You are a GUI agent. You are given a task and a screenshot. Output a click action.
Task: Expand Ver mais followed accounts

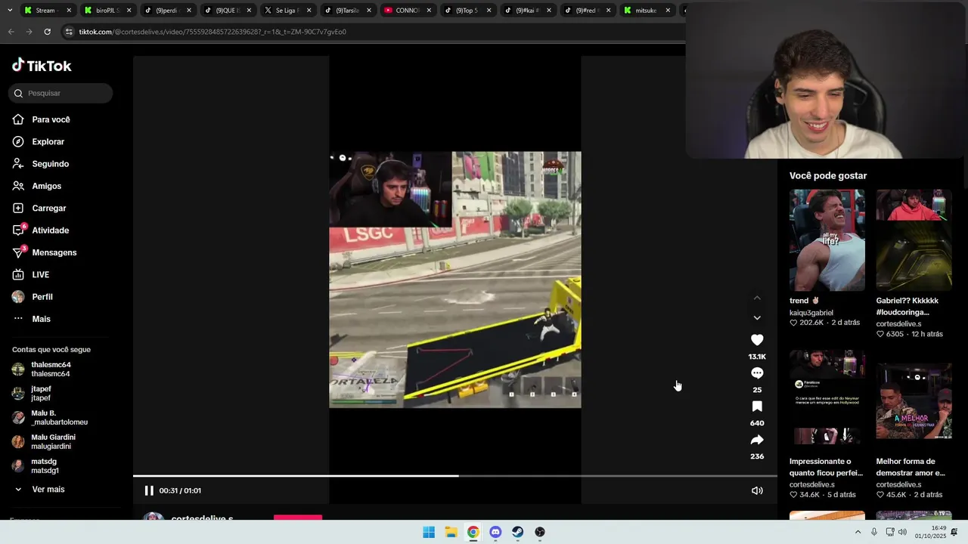[48, 490]
